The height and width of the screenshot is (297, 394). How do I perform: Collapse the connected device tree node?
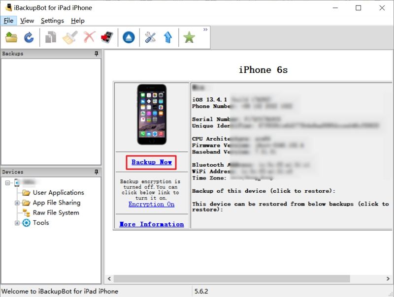pos(7,182)
